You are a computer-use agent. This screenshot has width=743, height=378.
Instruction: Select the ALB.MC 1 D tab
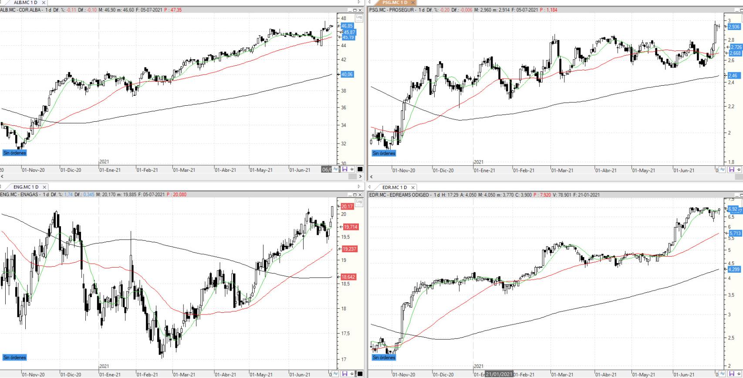click(25, 3)
